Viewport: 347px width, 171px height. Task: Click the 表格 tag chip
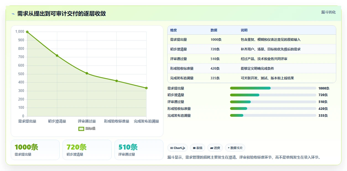coord(197,148)
